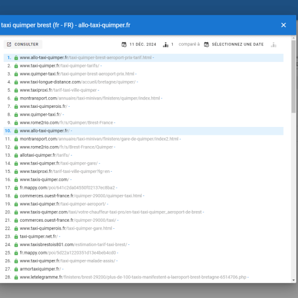298x298 pixels.
Task: Click the CONSULTER button
Action: click(23, 44)
